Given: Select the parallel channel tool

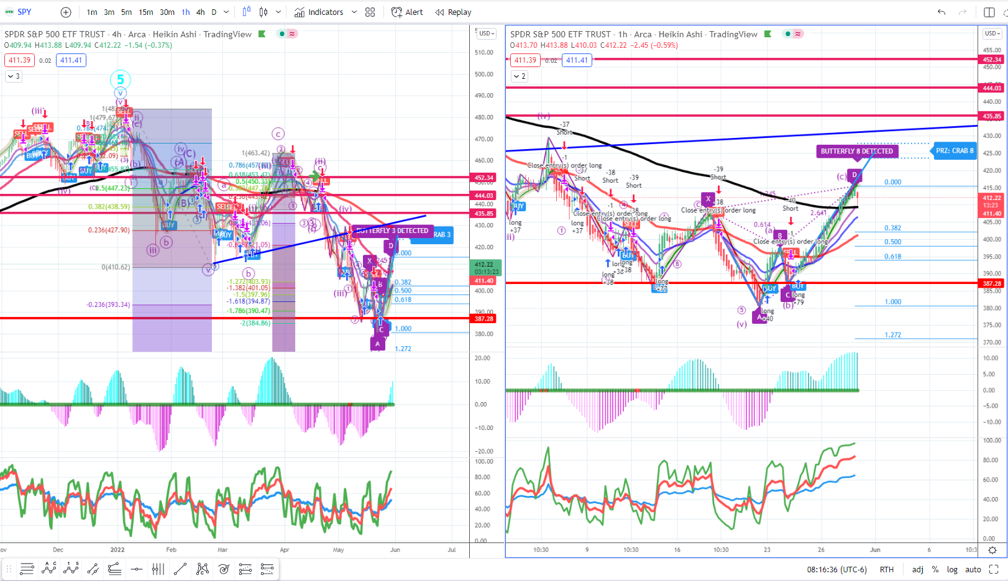Looking at the screenshot, I should 93,569.
